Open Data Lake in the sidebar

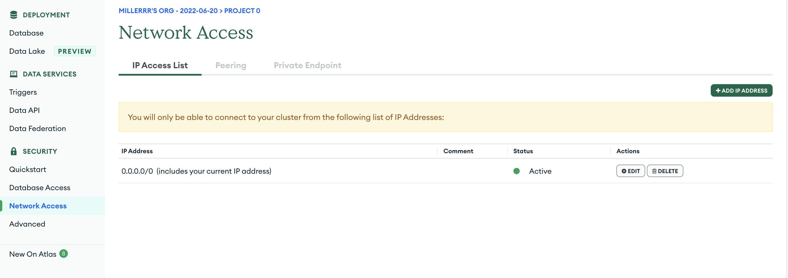pyautogui.click(x=27, y=51)
